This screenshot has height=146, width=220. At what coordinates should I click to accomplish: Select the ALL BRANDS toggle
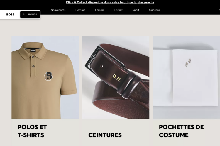30,15
